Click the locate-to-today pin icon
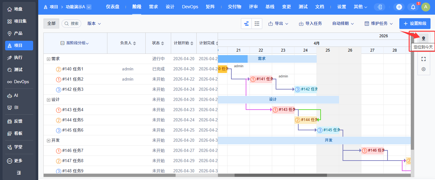435x180 pixels. 423,39
